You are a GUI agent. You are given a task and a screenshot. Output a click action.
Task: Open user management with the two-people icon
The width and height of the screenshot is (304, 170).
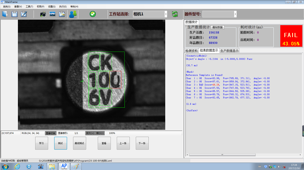tap(73, 14)
